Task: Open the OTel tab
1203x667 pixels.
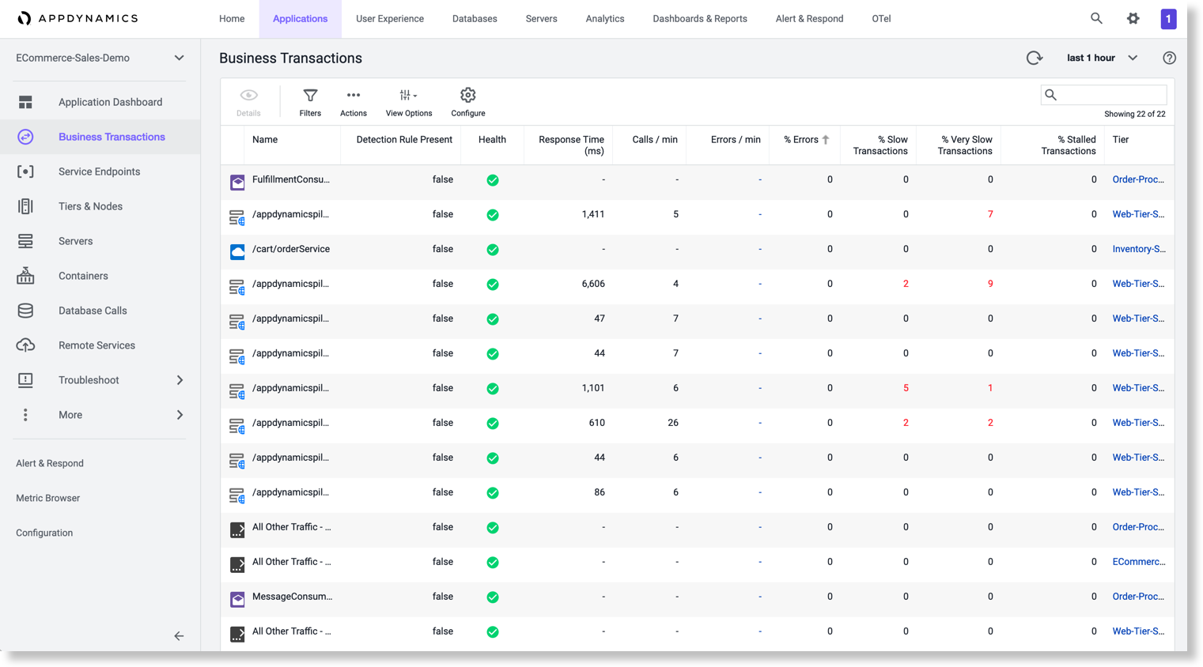Action: tap(881, 18)
